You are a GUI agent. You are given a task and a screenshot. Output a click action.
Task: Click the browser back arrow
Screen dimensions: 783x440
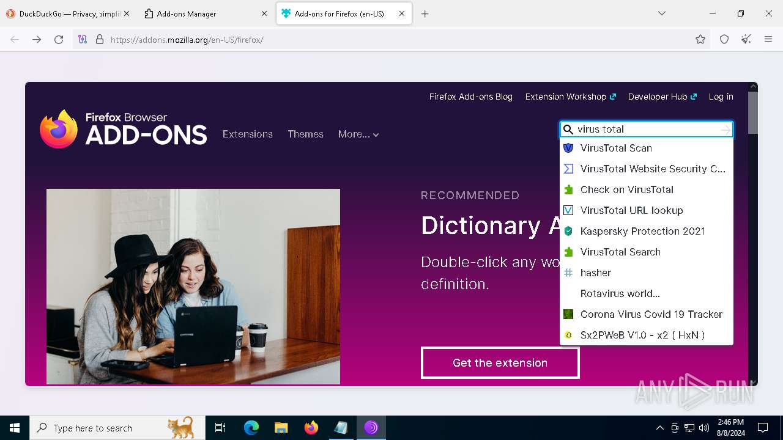click(15, 40)
